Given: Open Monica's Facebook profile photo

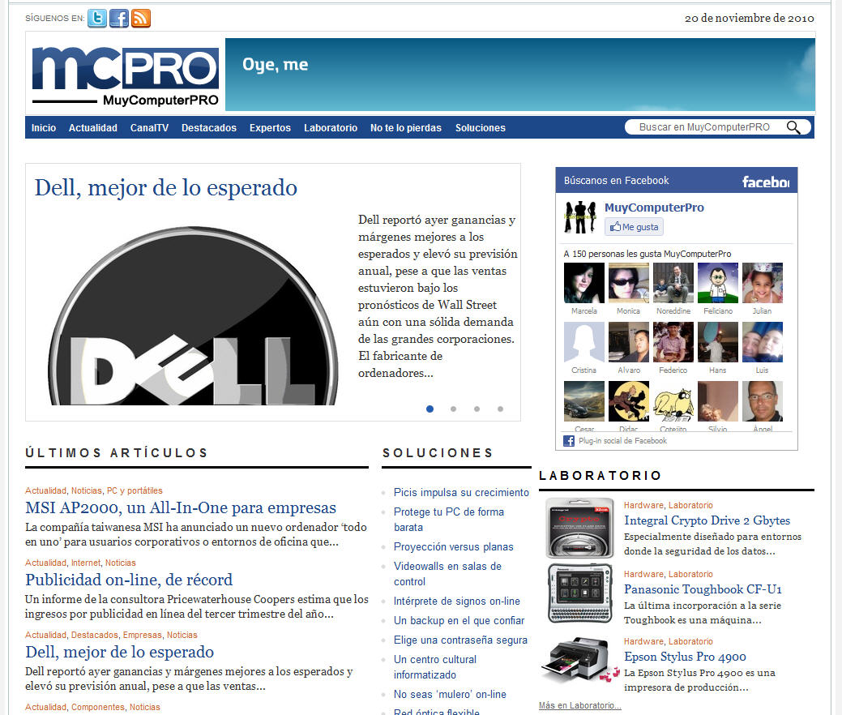Looking at the screenshot, I should 629,283.
